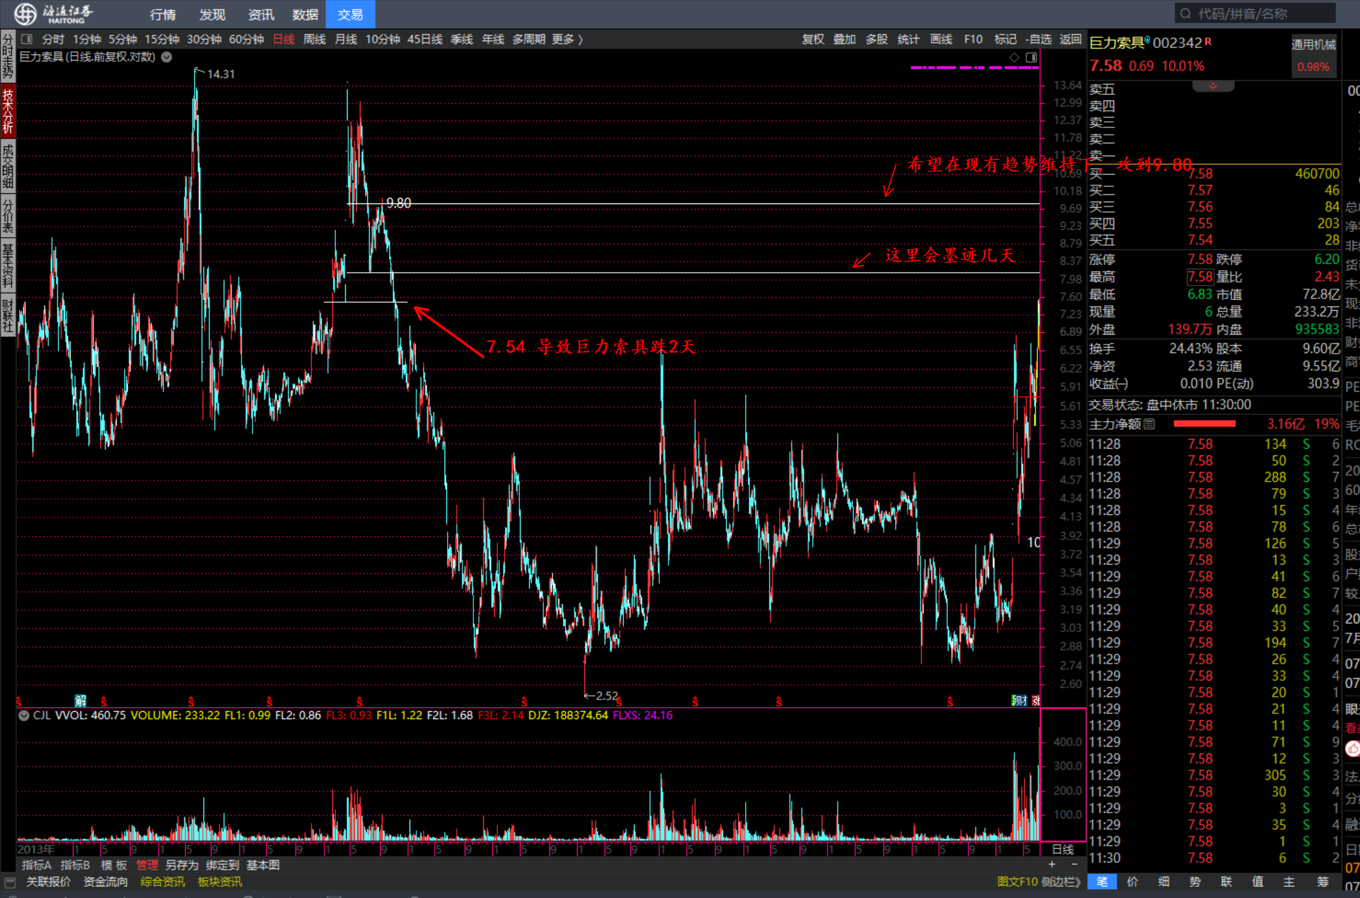Select the 财联社 side tab
Viewport: 1360px width, 898px height.
(8, 316)
